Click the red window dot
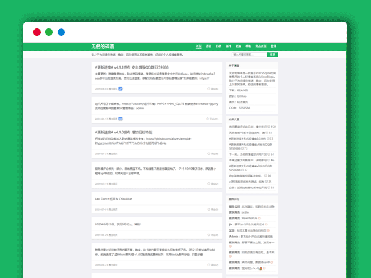 tap(37, 32)
